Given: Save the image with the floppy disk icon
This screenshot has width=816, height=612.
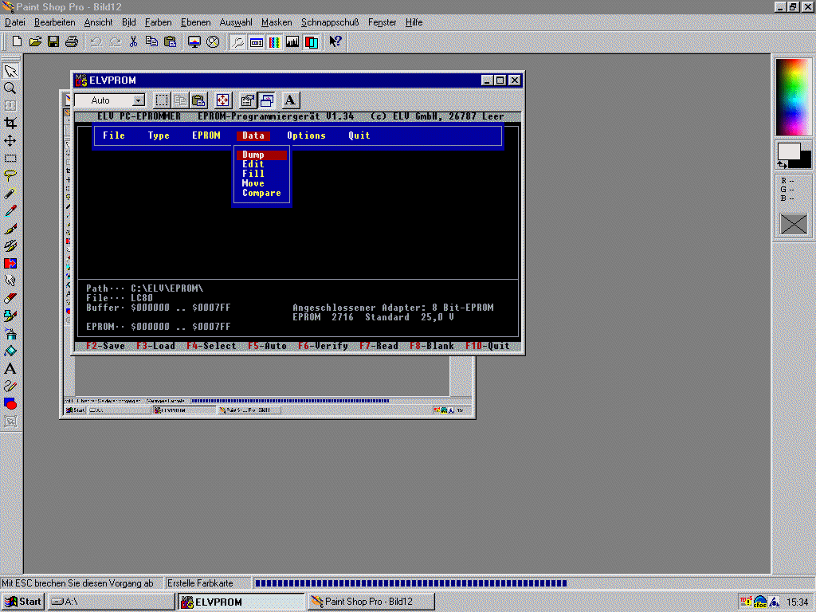Looking at the screenshot, I should pyautogui.click(x=53, y=41).
